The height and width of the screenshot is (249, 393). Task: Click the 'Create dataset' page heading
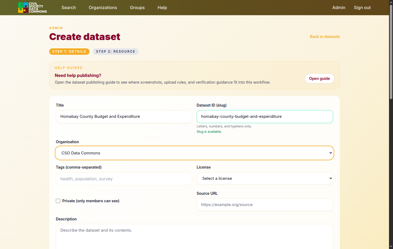[x=85, y=37]
